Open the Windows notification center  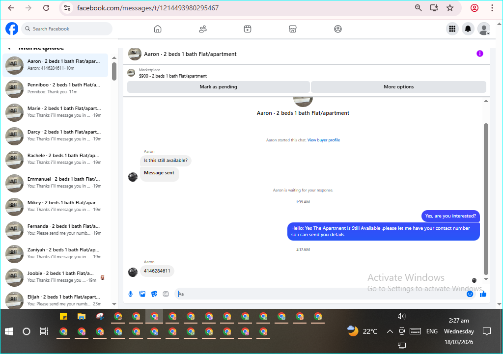click(487, 331)
